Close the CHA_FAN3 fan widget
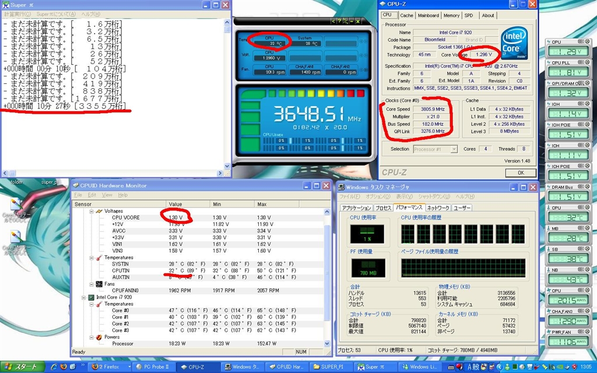Screen dimensions: 597x373 pos(587,311)
